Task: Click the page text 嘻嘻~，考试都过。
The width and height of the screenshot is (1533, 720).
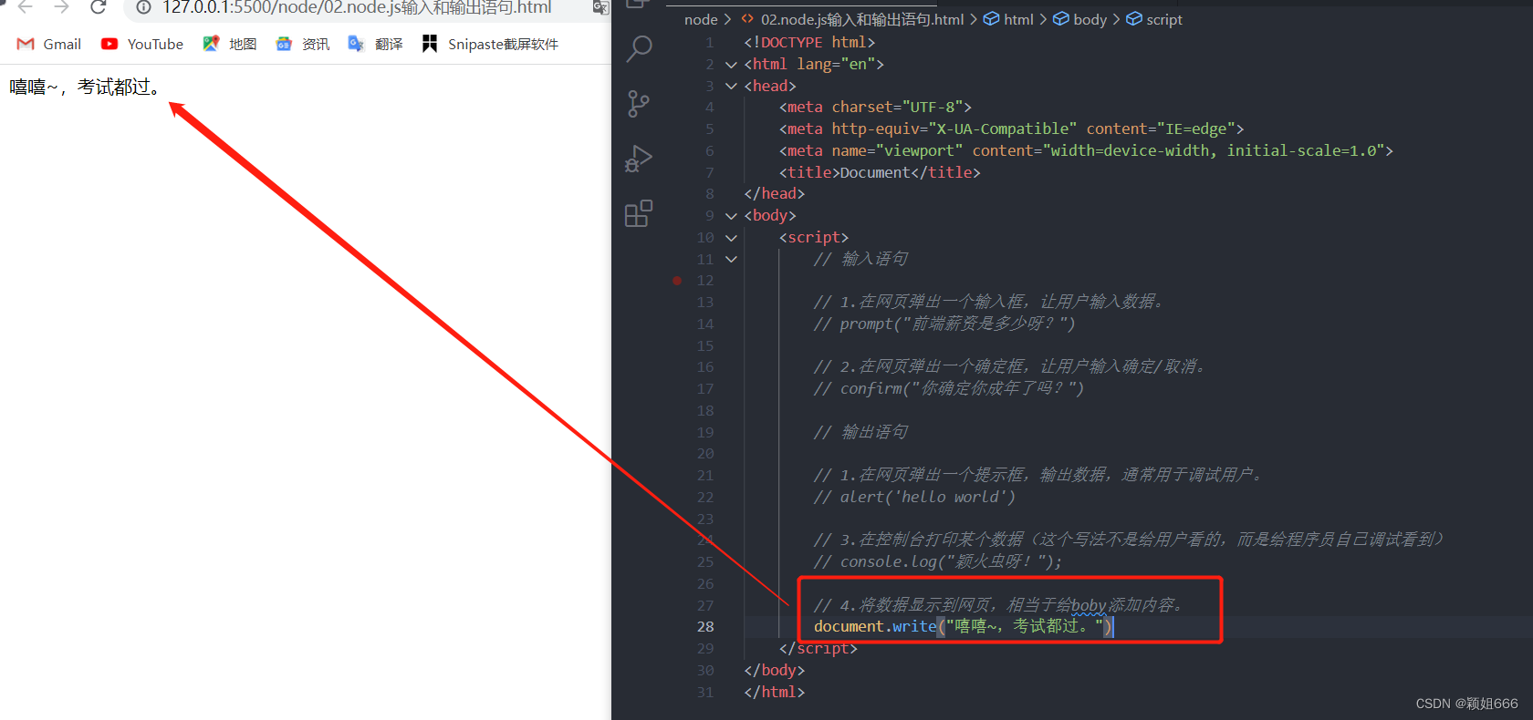Action: tap(87, 87)
